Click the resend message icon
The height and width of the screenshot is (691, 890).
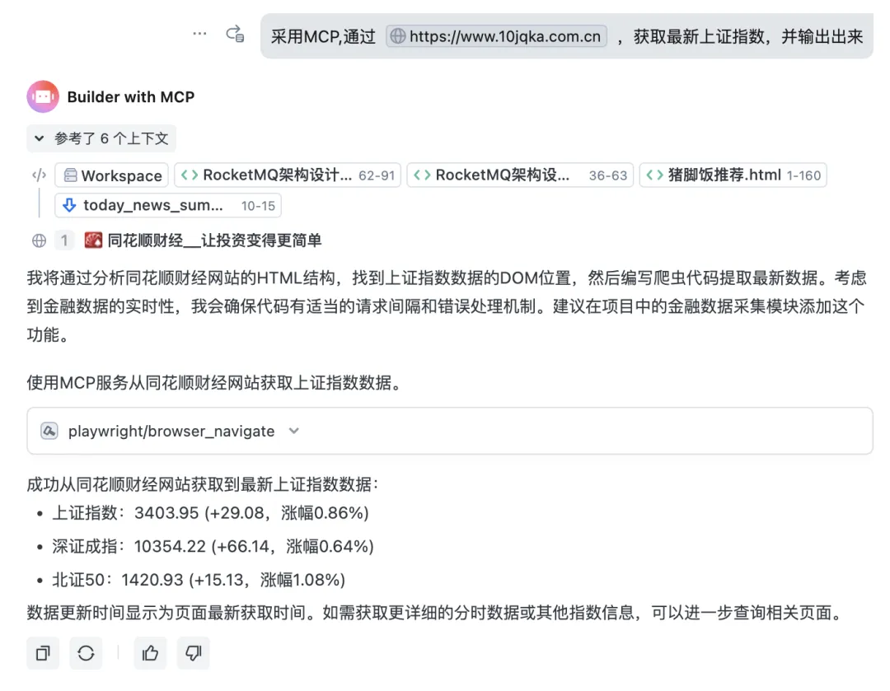235,34
